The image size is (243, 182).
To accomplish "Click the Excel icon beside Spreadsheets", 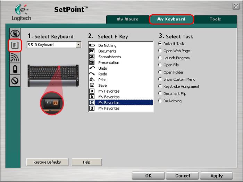I will point(92,57).
